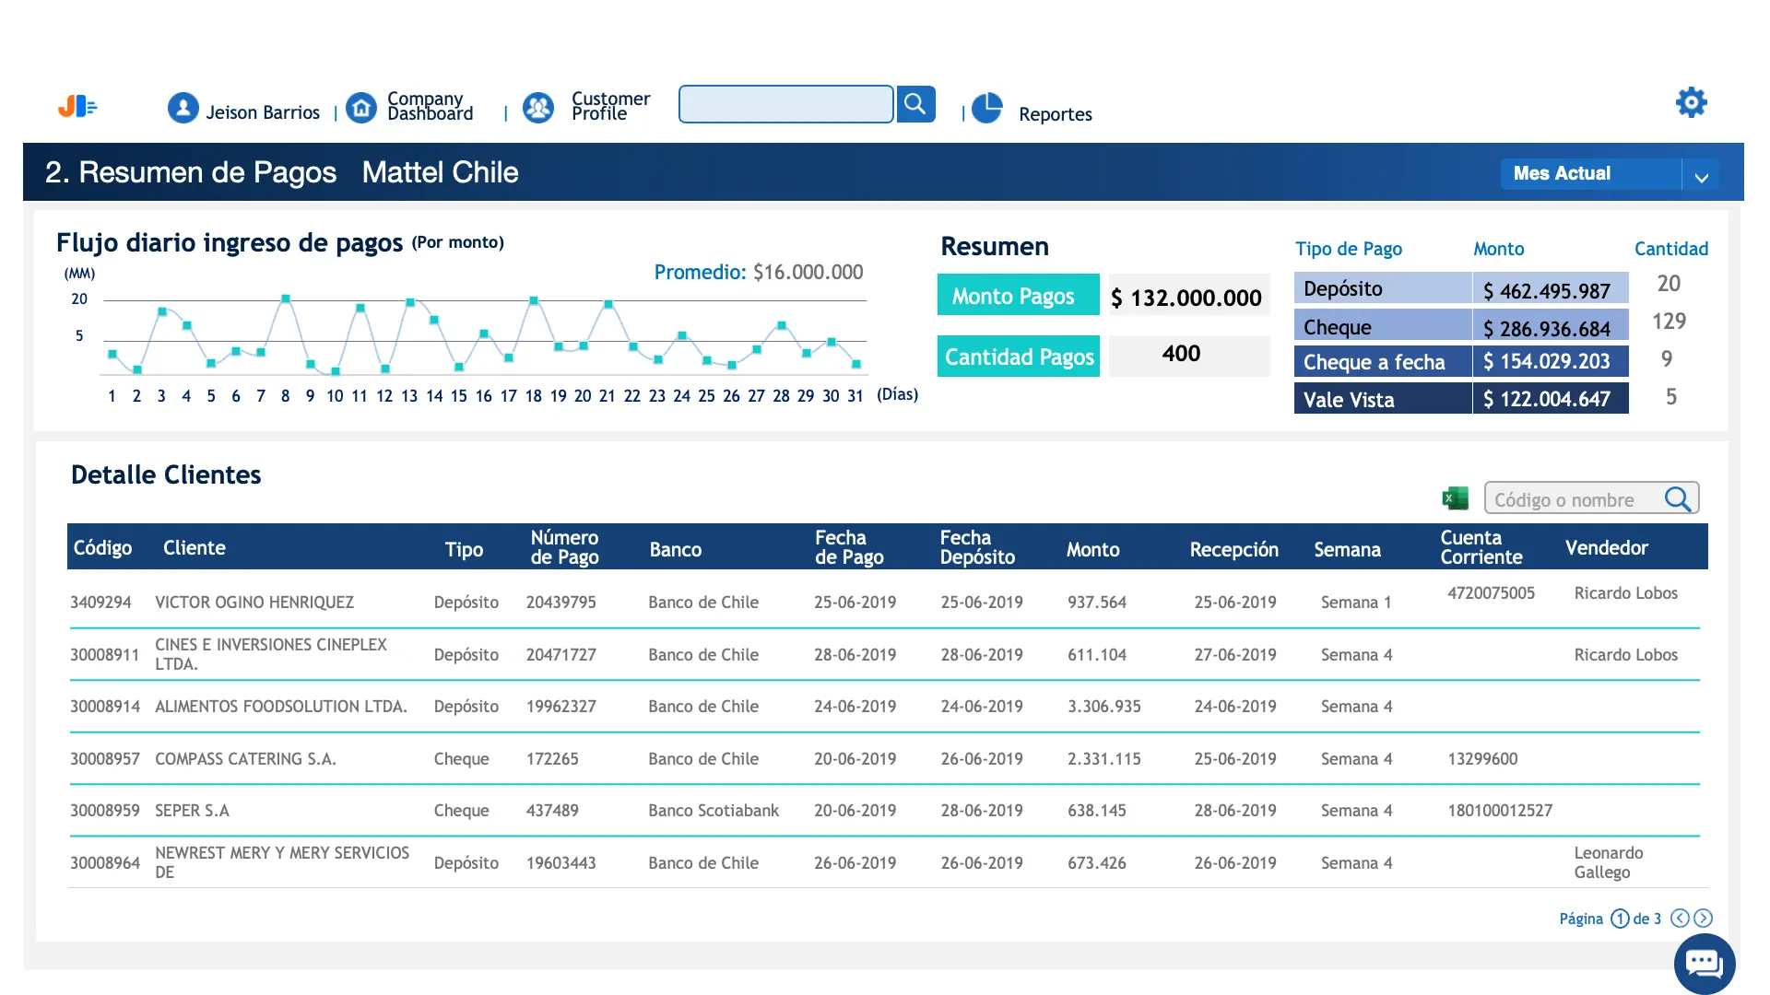Click Customer Profile menu label
Screen dimensions: 1770x995
click(610, 106)
